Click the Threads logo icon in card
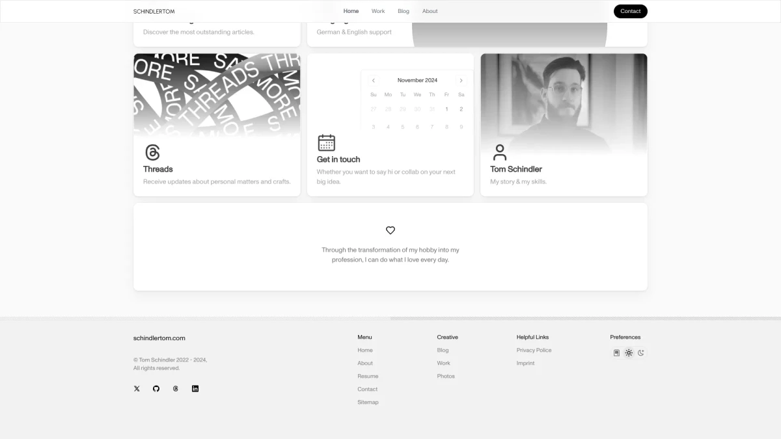Screen dimensions: 781x439 point(152,153)
